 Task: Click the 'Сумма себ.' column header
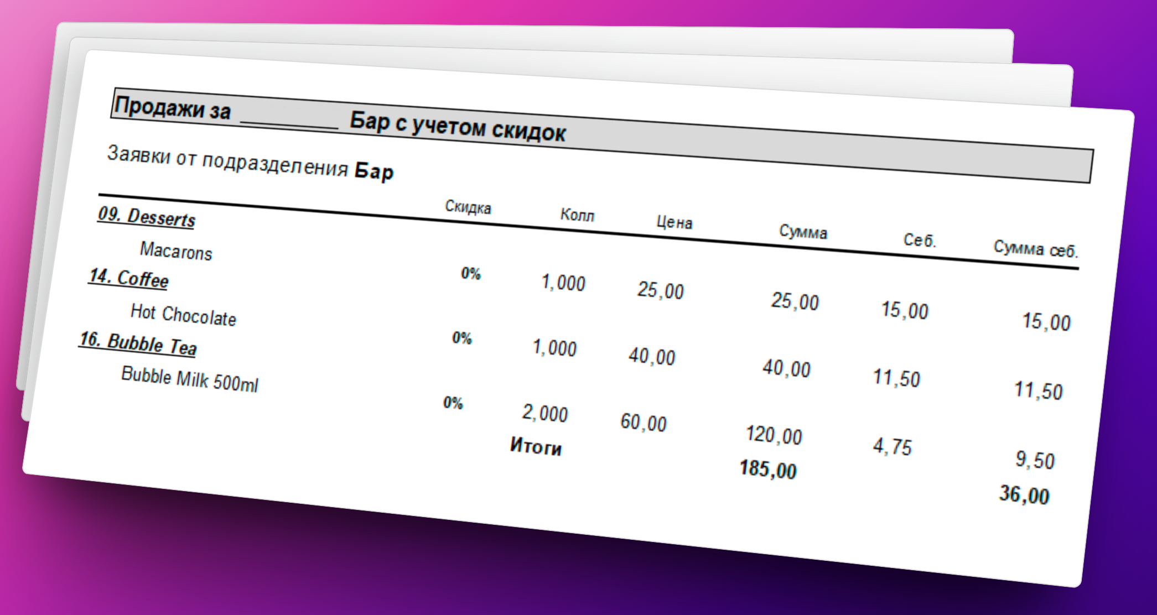1036,249
